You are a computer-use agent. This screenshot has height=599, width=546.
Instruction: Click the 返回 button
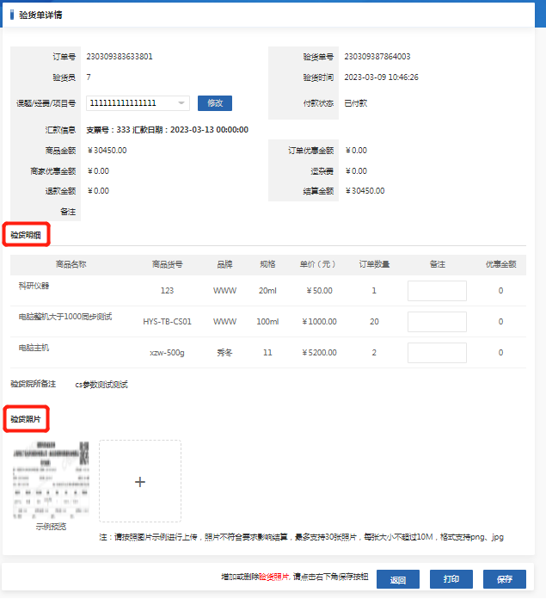[397, 579]
